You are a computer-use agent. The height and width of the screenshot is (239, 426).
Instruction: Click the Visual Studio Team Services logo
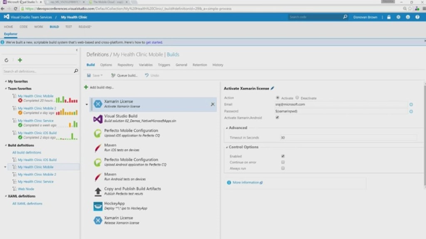point(6,17)
